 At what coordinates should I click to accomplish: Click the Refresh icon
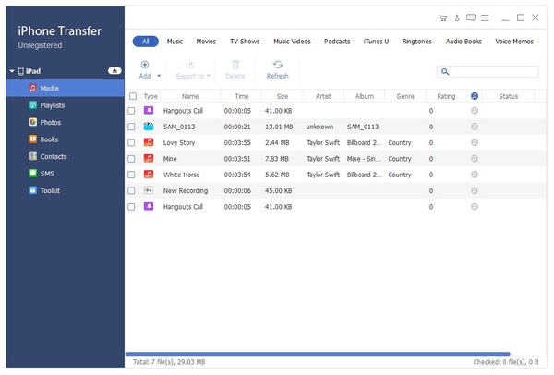coord(278,65)
